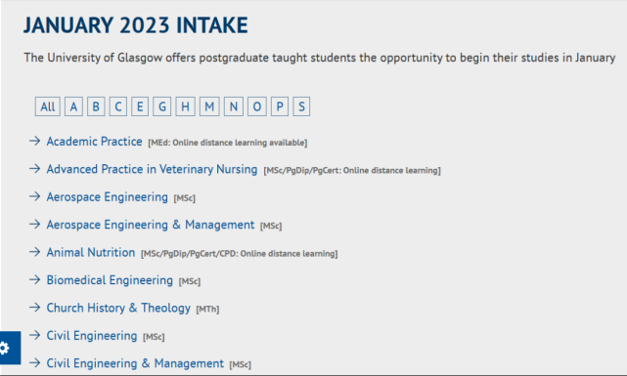The image size is (627, 376).
Task: Select letter M filter
Action: point(209,106)
